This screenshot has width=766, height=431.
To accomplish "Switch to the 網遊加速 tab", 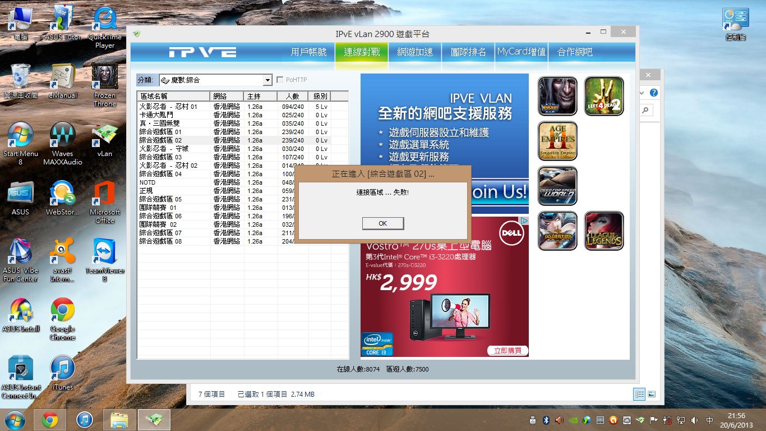I will tap(415, 52).
